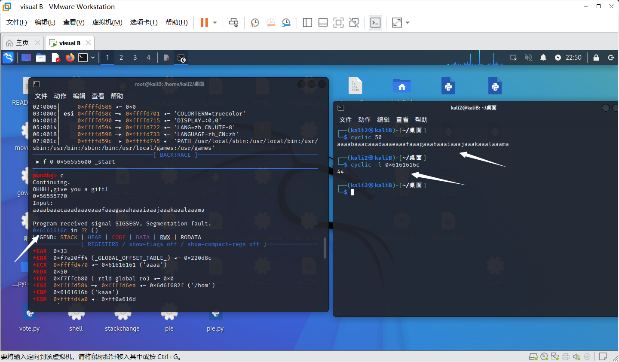This screenshot has width=619, height=362.
Task: Expand the terminal launcher dropdown chevron
Action: (93, 58)
